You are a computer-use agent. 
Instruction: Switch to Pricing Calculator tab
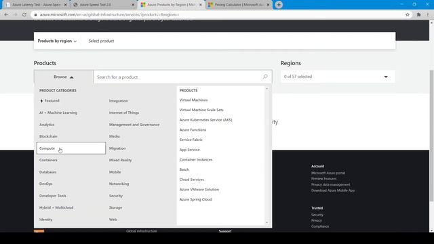tap(239, 5)
